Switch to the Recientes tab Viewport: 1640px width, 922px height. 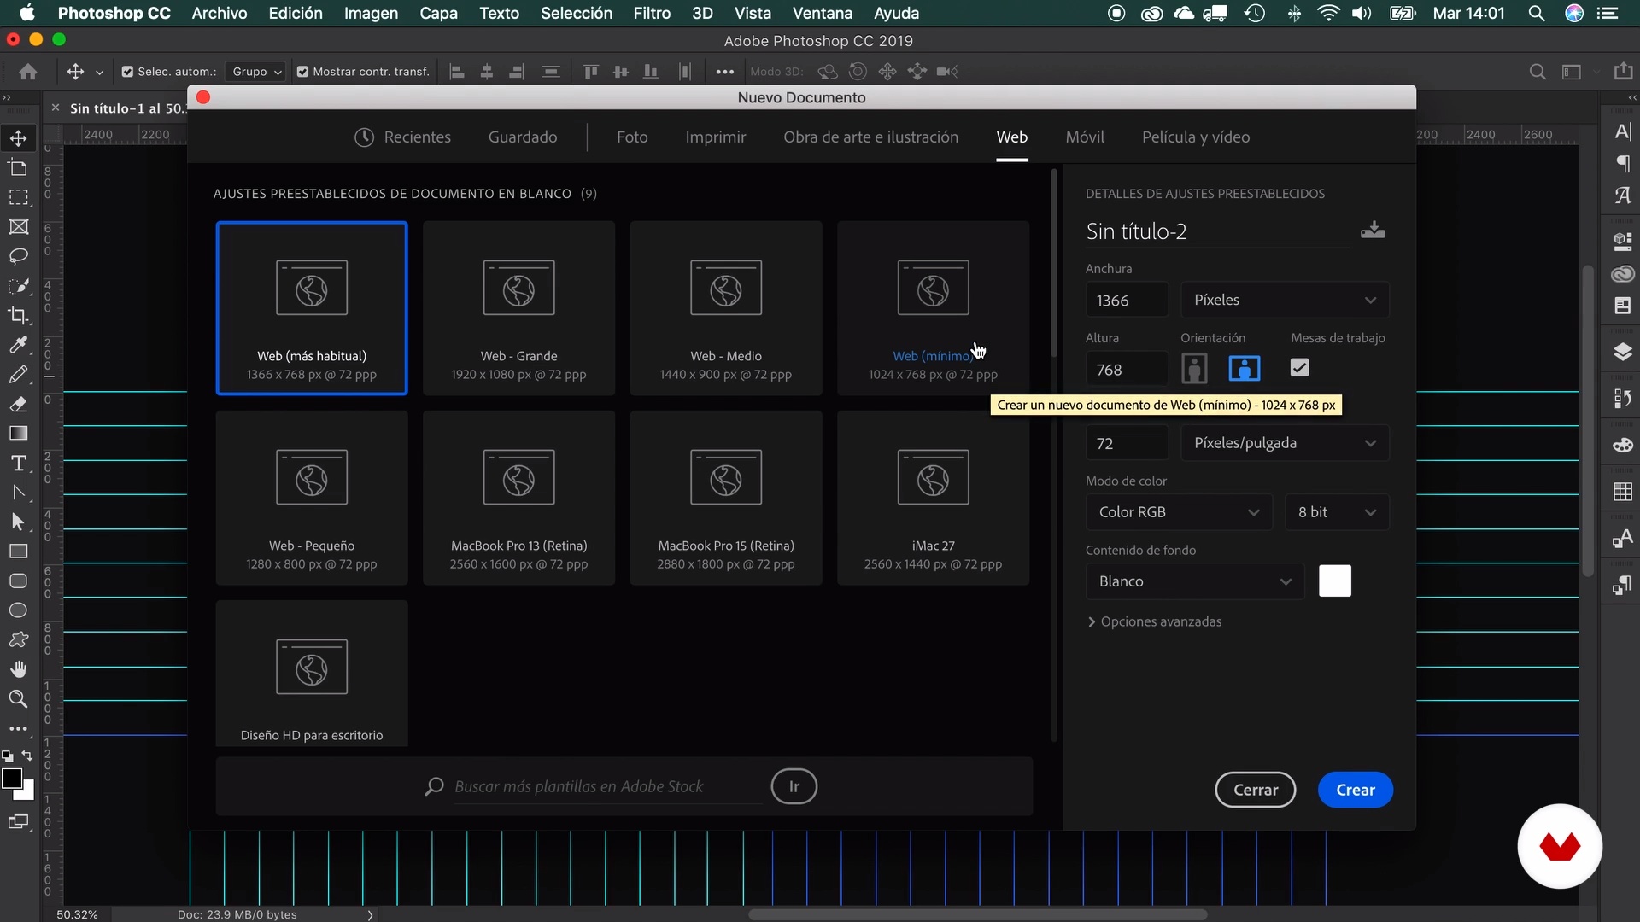coord(402,137)
